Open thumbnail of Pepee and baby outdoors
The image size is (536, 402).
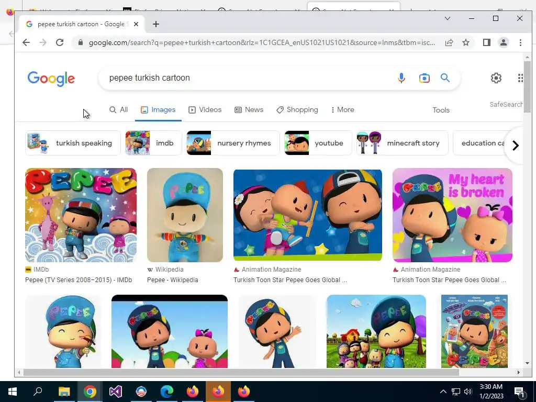[x=170, y=331]
